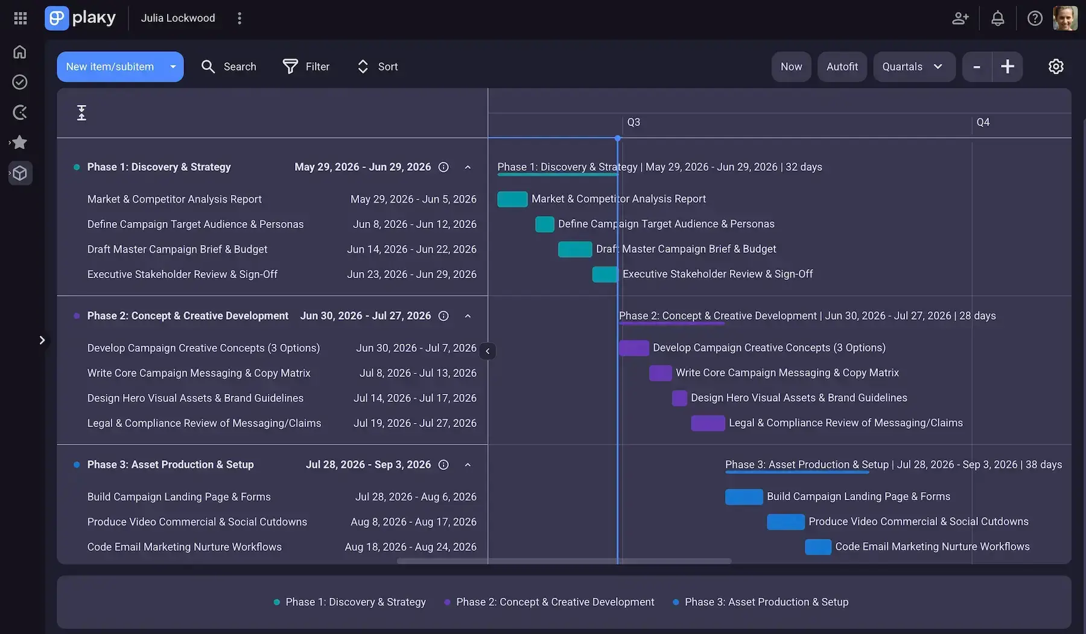
Task: Collapse Phase 3: Asset Production & Setup group
Action: point(468,464)
